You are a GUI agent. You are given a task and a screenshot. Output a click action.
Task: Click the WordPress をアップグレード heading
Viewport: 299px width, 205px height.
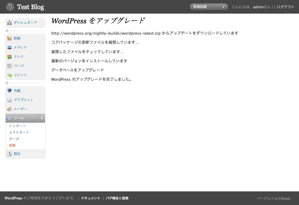coord(98,21)
